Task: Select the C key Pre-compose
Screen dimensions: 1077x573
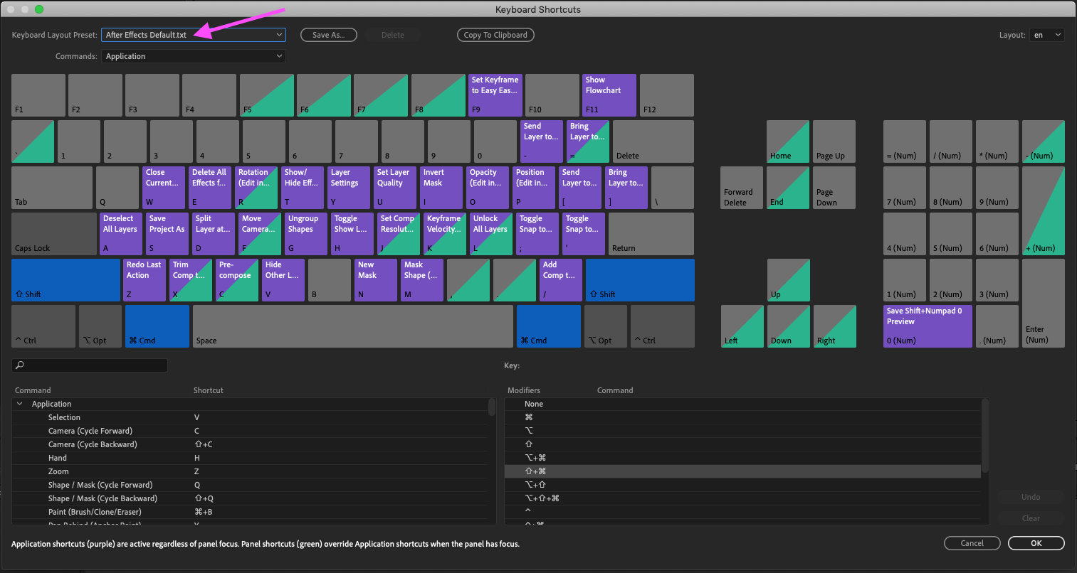Action: 237,280
